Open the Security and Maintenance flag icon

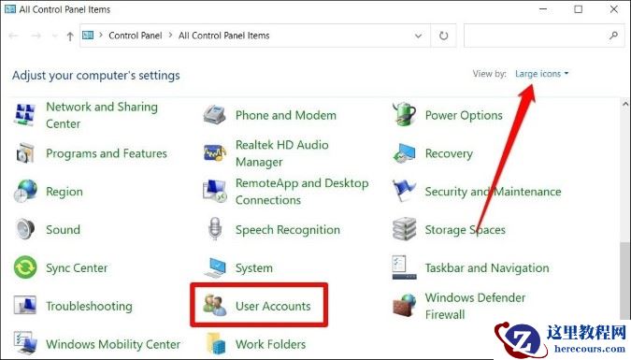(404, 191)
